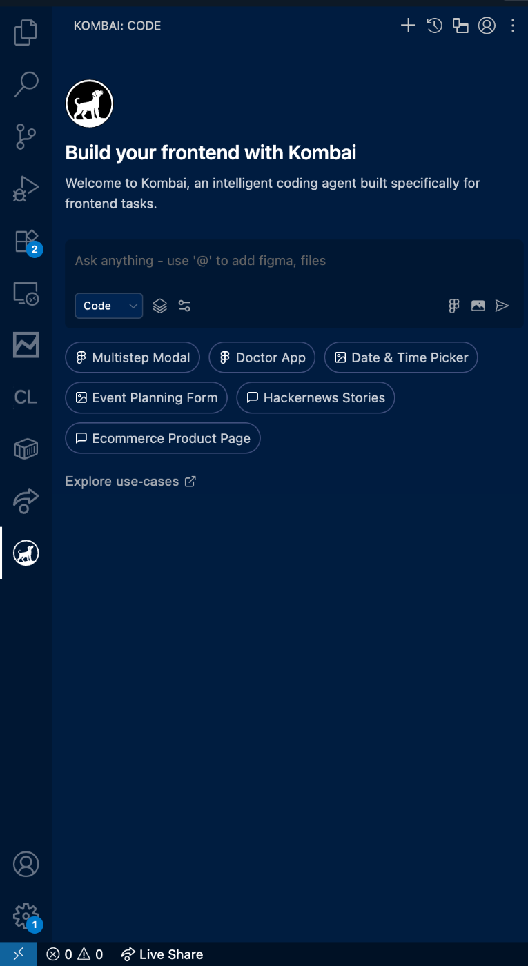Select the Kombai dog icon in activity bar
Screen dimensions: 528x966
click(26, 553)
